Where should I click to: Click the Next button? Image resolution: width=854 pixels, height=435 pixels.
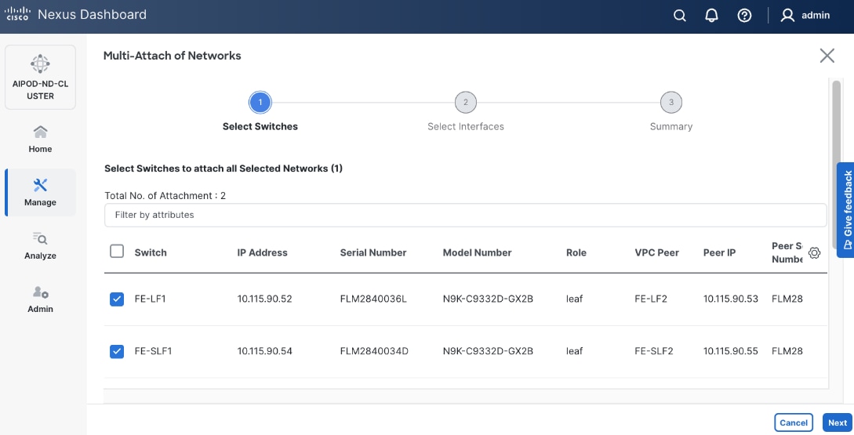click(837, 422)
